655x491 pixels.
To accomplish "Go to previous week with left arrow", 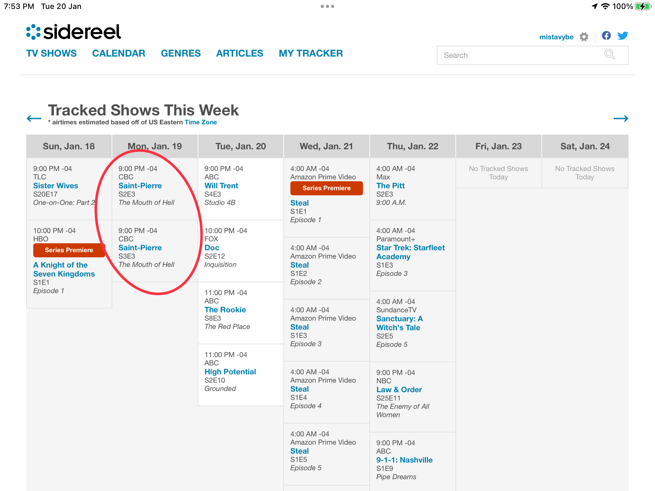I will pos(34,119).
